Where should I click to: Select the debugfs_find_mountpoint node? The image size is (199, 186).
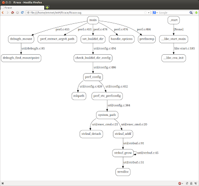tap(21, 58)
